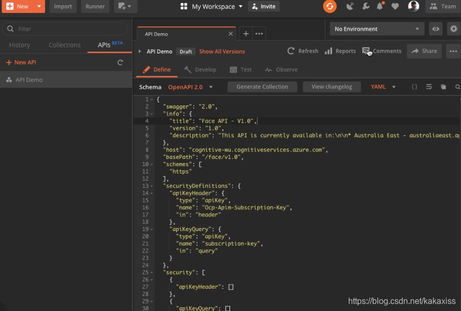Open the user profile avatar
The width and height of the screenshot is (461, 311).
pos(413,6)
